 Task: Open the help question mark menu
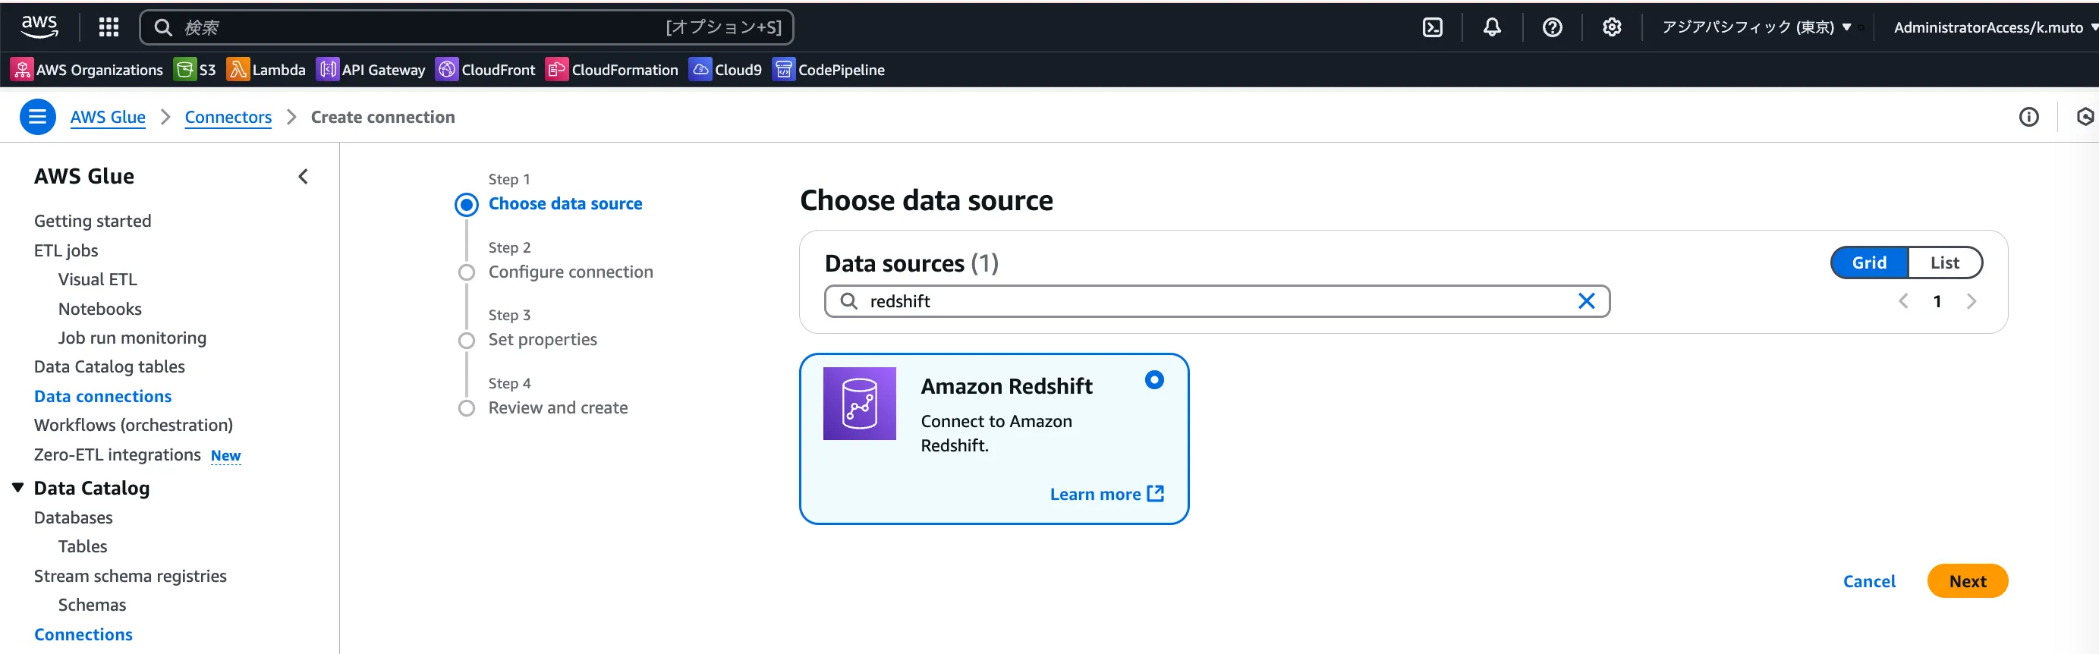tap(1551, 27)
